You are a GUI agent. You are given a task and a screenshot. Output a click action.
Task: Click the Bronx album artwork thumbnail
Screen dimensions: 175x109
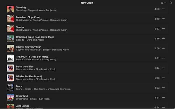tap(10, 88)
